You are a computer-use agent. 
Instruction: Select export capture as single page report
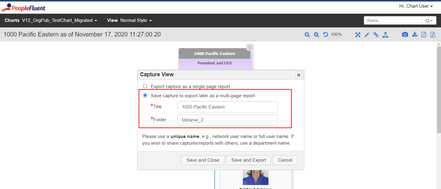145,86
